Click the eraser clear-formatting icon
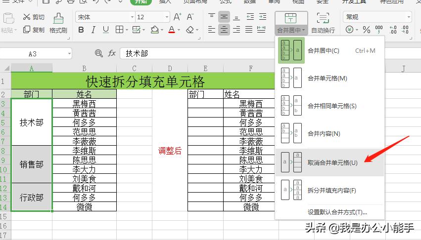The width and height of the screenshot is (421, 240). 190,30
